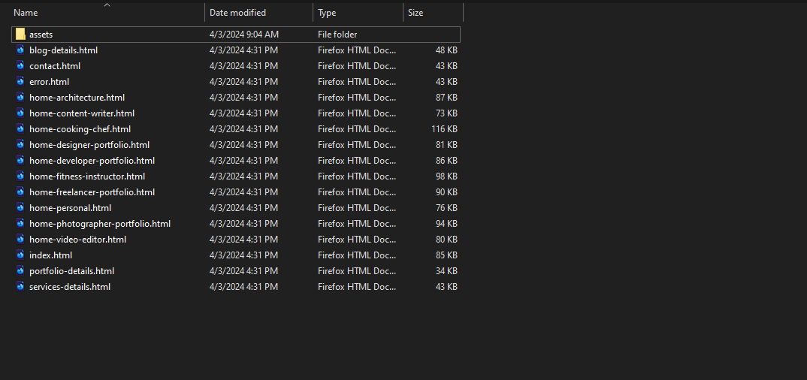Click the 94 KB size cell

446,224
